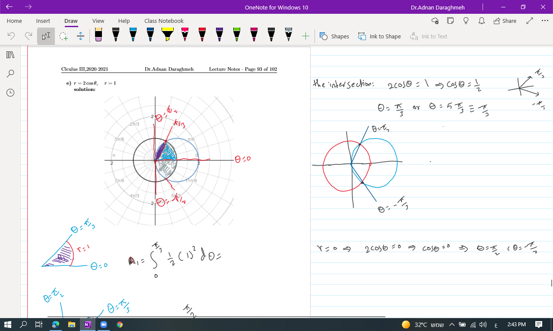Pick the red pen next to the purple pen

click(x=202, y=34)
